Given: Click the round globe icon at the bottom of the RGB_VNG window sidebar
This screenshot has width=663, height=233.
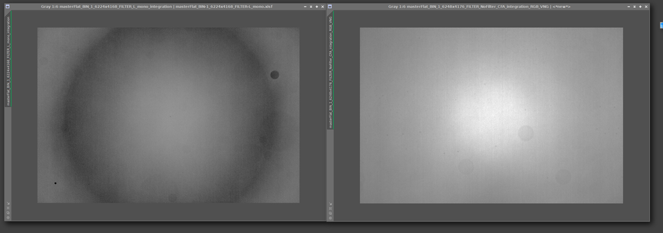Looking at the screenshot, I should tap(330, 217).
